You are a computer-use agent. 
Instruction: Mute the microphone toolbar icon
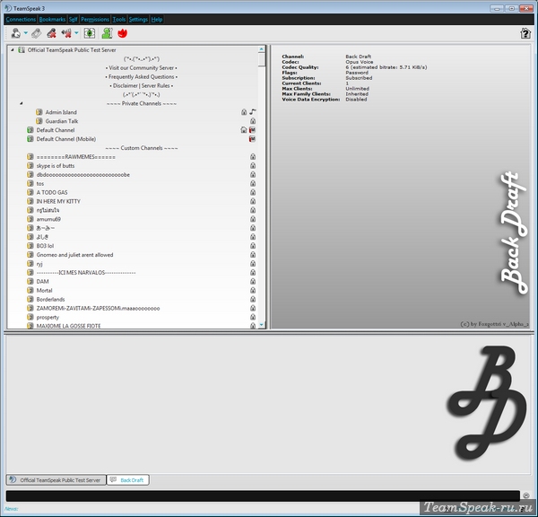click(x=51, y=33)
